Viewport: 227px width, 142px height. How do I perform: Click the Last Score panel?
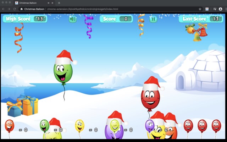tap(201, 19)
